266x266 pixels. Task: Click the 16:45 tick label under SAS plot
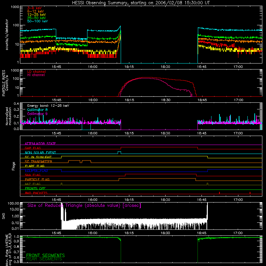coord(202,233)
